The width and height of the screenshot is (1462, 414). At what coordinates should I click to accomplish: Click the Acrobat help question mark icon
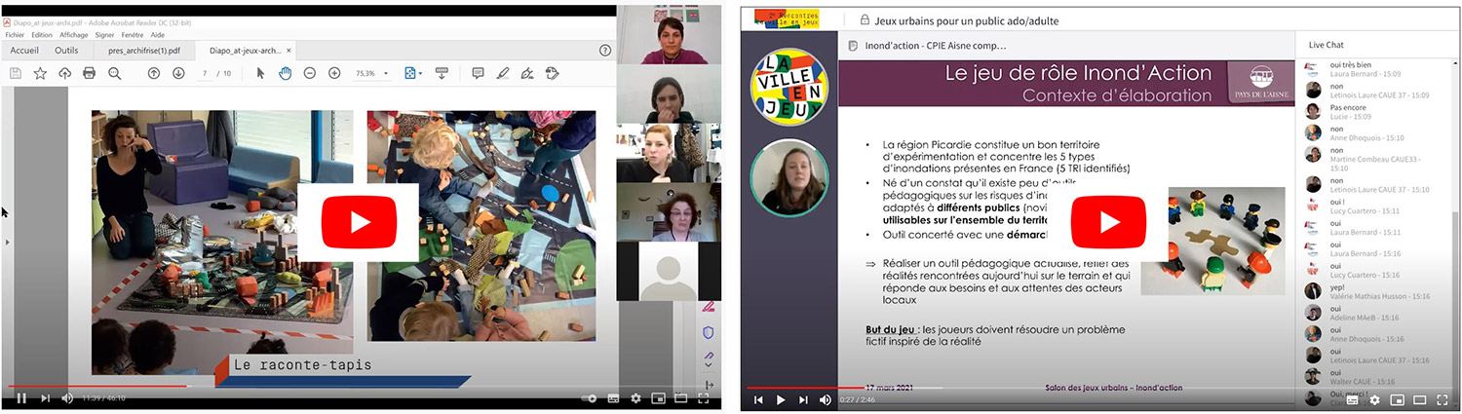click(x=605, y=50)
